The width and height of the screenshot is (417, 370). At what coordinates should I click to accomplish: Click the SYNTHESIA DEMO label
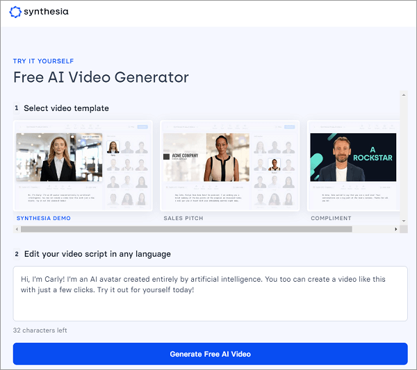tap(43, 218)
